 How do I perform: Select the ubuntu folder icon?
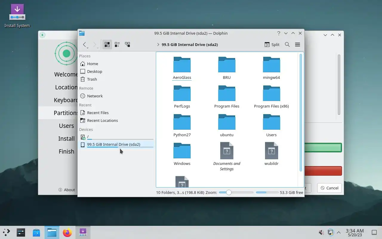click(227, 122)
